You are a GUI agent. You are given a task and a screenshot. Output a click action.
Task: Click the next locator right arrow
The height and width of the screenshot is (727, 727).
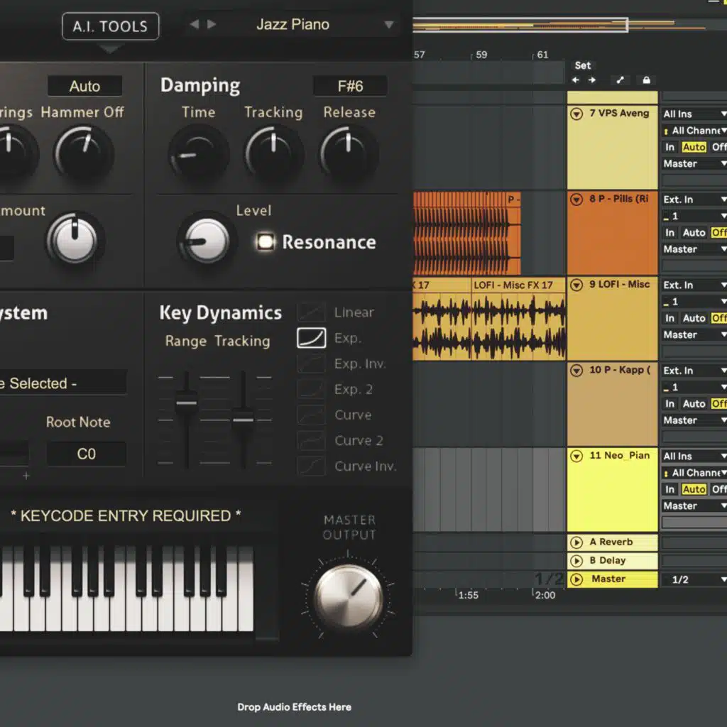click(591, 80)
